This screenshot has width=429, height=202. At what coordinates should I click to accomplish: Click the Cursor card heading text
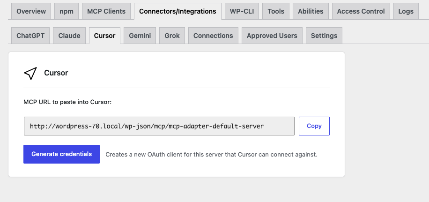click(56, 73)
